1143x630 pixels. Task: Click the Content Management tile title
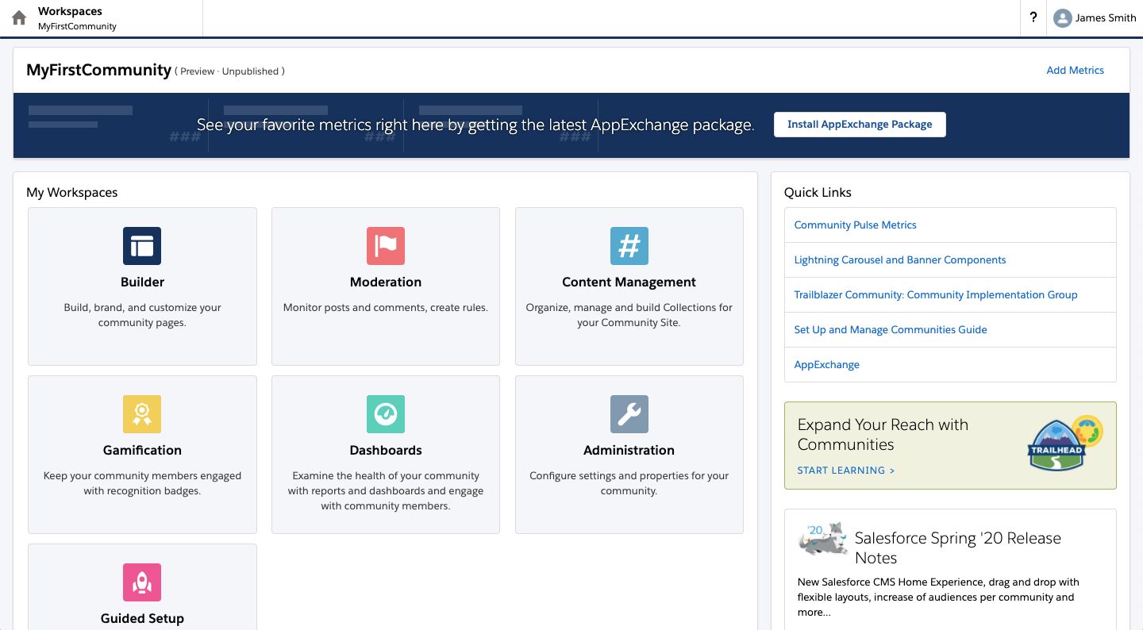(x=629, y=282)
